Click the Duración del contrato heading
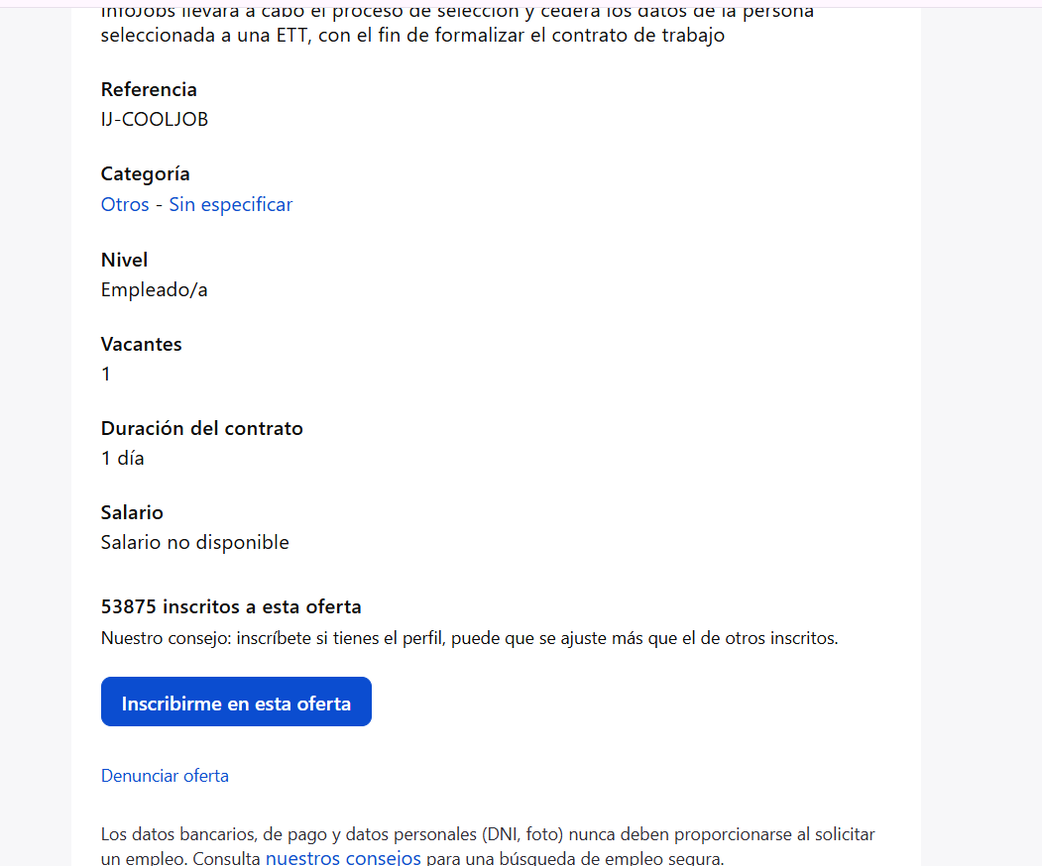This screenshot has height=866, width=1042. 202,428
